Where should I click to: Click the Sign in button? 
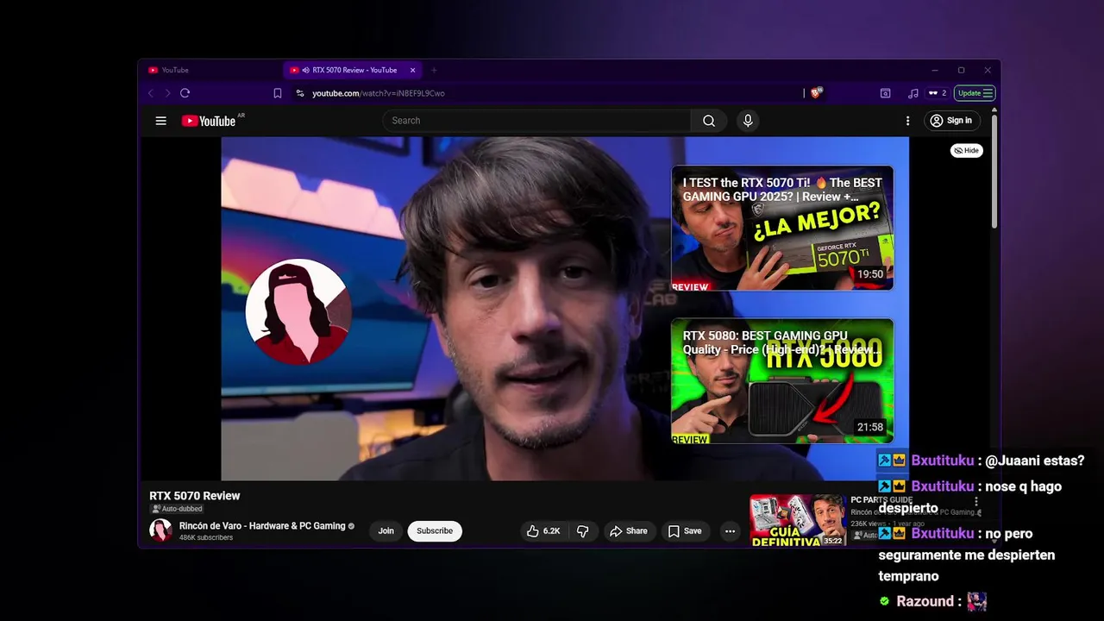950,121
